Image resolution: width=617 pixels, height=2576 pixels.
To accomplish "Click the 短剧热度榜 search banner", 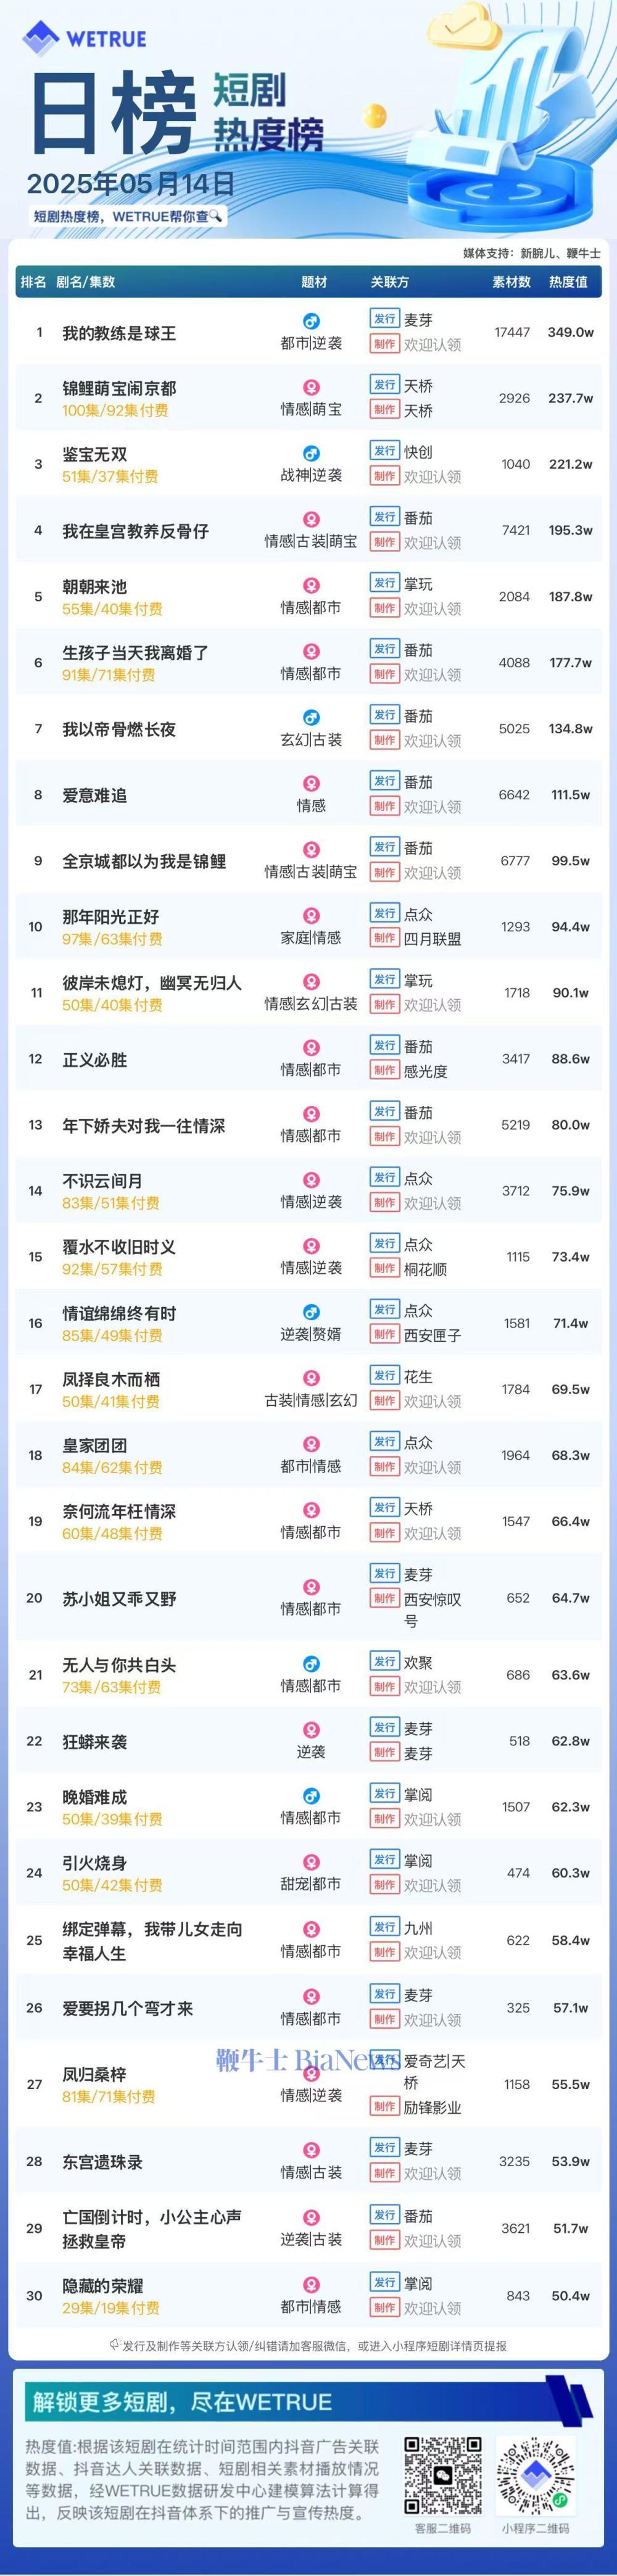I will pos(128,216).
